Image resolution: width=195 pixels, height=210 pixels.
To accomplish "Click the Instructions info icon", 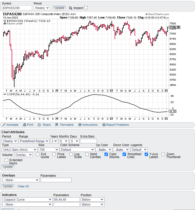I will (x=80, y=125).
